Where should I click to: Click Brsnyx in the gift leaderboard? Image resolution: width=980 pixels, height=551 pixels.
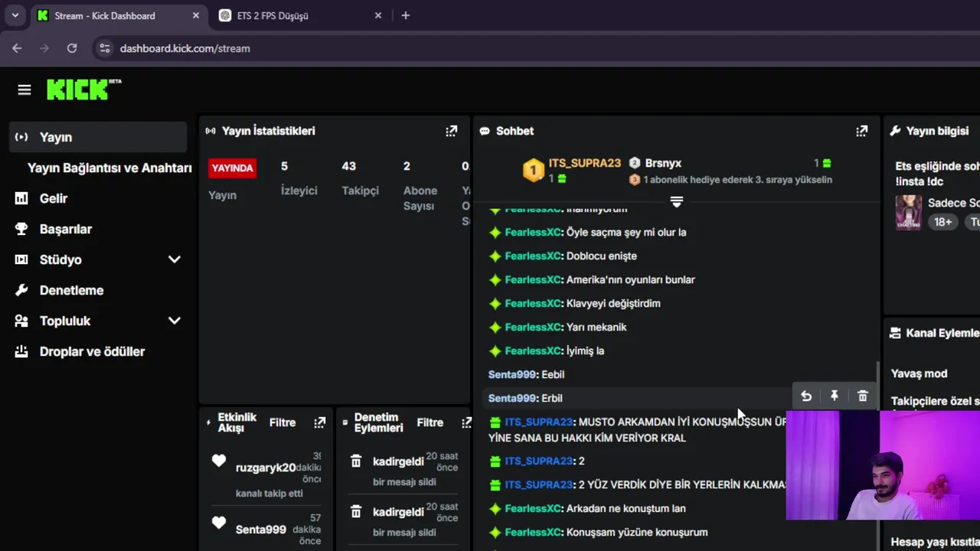(663, 163)
